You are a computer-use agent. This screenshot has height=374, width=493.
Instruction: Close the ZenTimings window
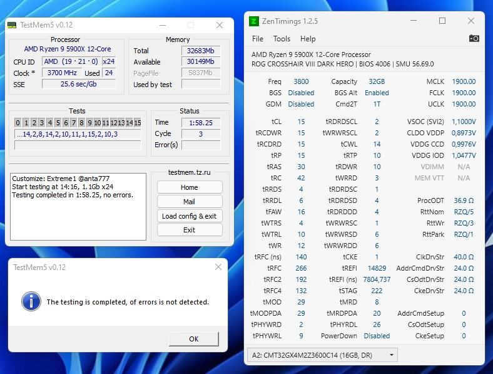coord(470,21)
